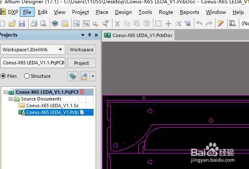Click the filter dropdown showing (No
Image resolution: width=249 pixels, height=169 pixels.
245,24
